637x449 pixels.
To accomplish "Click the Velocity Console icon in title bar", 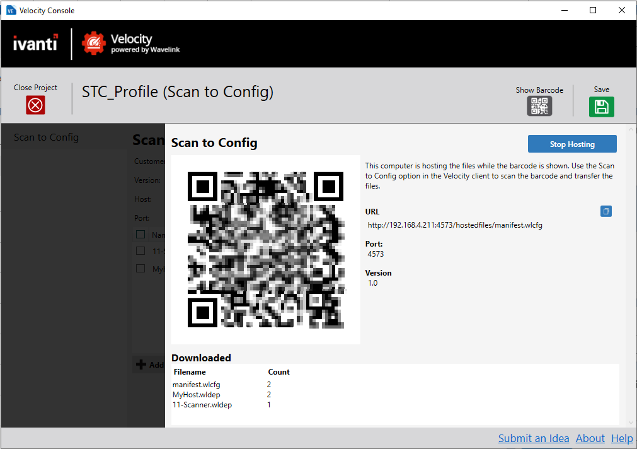I will pos(10,10).
